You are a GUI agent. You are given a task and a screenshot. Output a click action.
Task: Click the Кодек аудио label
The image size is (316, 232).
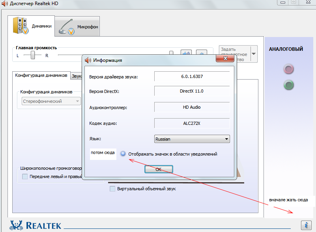103,123
